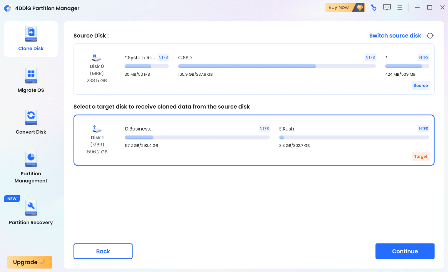Viewport: 448px width, 272px height.
Task: Click the '596.2 GB' disk size
Action: coord(97,152)
